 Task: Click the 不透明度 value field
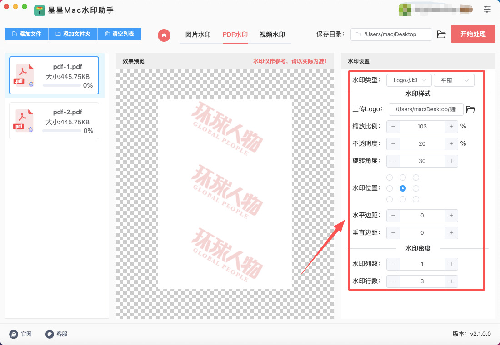point(422,144)
